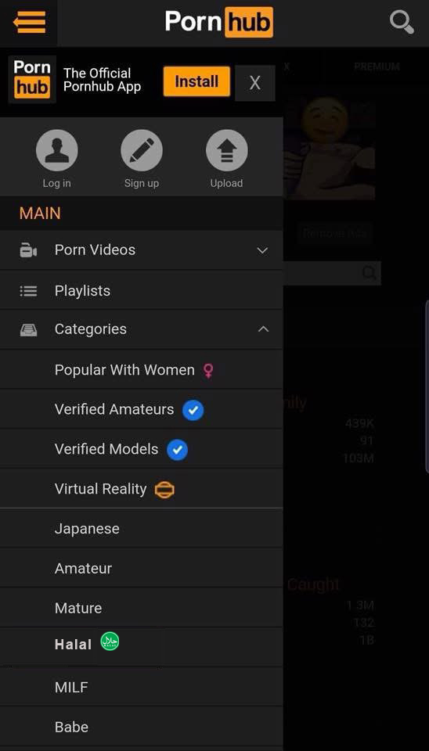Dismiss the app install banner
Image resolution: width=429 pixels, height=751 pixels.
tap(255, 84)
